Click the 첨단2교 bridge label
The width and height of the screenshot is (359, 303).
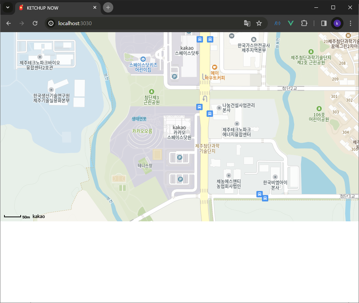pyautogui.click(x=289, y=88)
